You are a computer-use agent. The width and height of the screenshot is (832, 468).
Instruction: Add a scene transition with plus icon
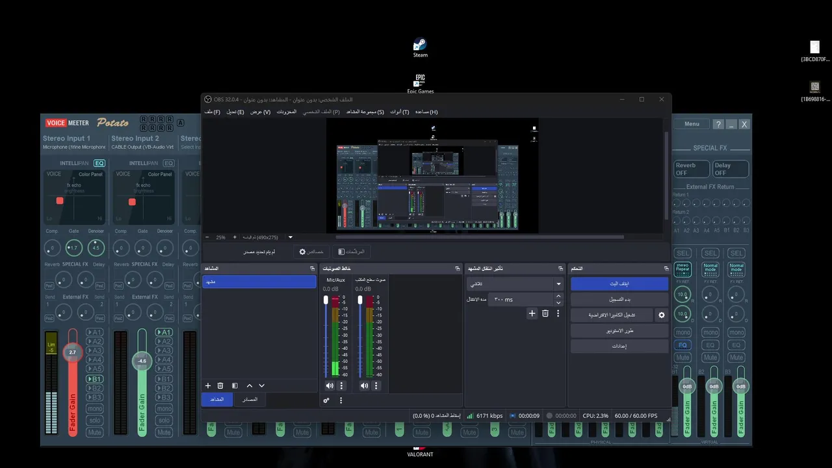pyautogui.click(x=532, y=313)
